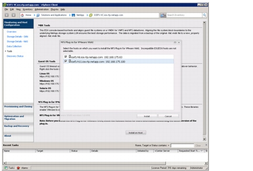The height and width of the screenshot is (171, 253).
Task: Expand breadcrumb arrow after Home
Action: 35,15
